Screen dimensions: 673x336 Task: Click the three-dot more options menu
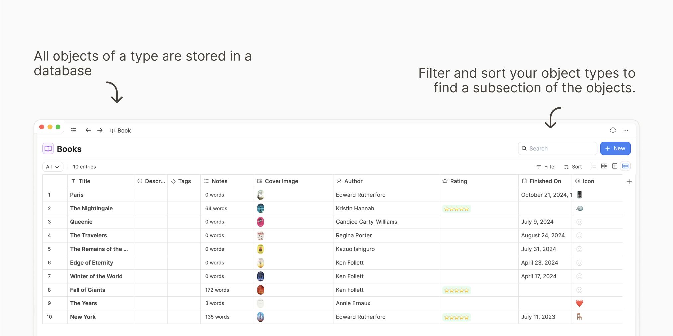pos(626,130)
